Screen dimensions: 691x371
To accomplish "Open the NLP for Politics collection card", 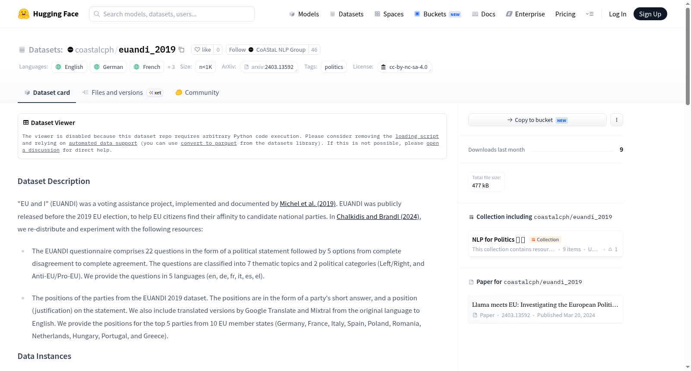I will (x=545, y=244).
